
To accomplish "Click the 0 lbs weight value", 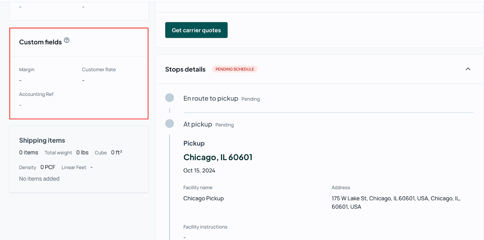I will (x=82, y=153).
